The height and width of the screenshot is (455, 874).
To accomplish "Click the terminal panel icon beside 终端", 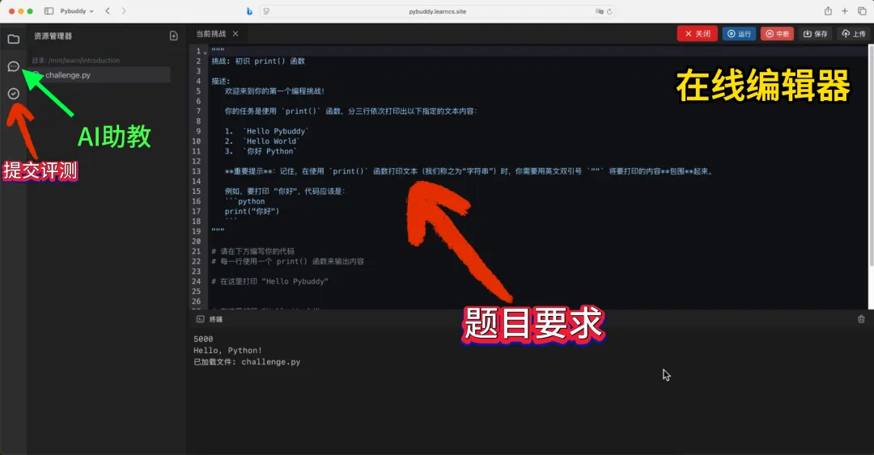I will coord(200,319).
